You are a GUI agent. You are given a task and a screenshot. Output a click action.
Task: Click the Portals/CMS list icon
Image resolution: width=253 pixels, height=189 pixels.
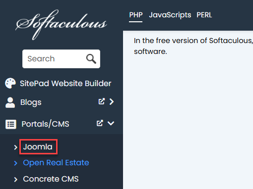(11, 124)
